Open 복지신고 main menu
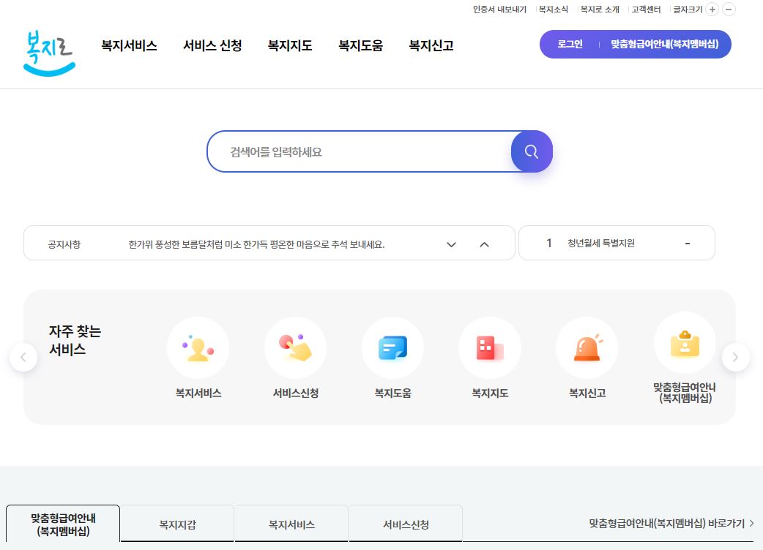The image size is (763, 550). pos(431,45)
